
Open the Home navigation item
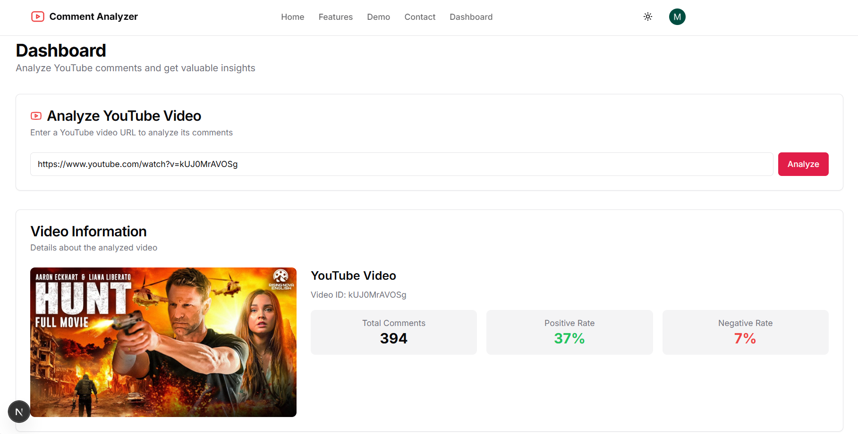coord(292,17)
